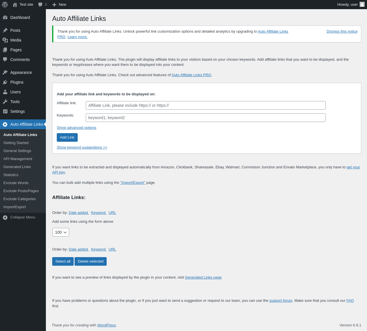Click the comments bubble in admin bar
Screen dimensions: 367x331
pos(40,5)
